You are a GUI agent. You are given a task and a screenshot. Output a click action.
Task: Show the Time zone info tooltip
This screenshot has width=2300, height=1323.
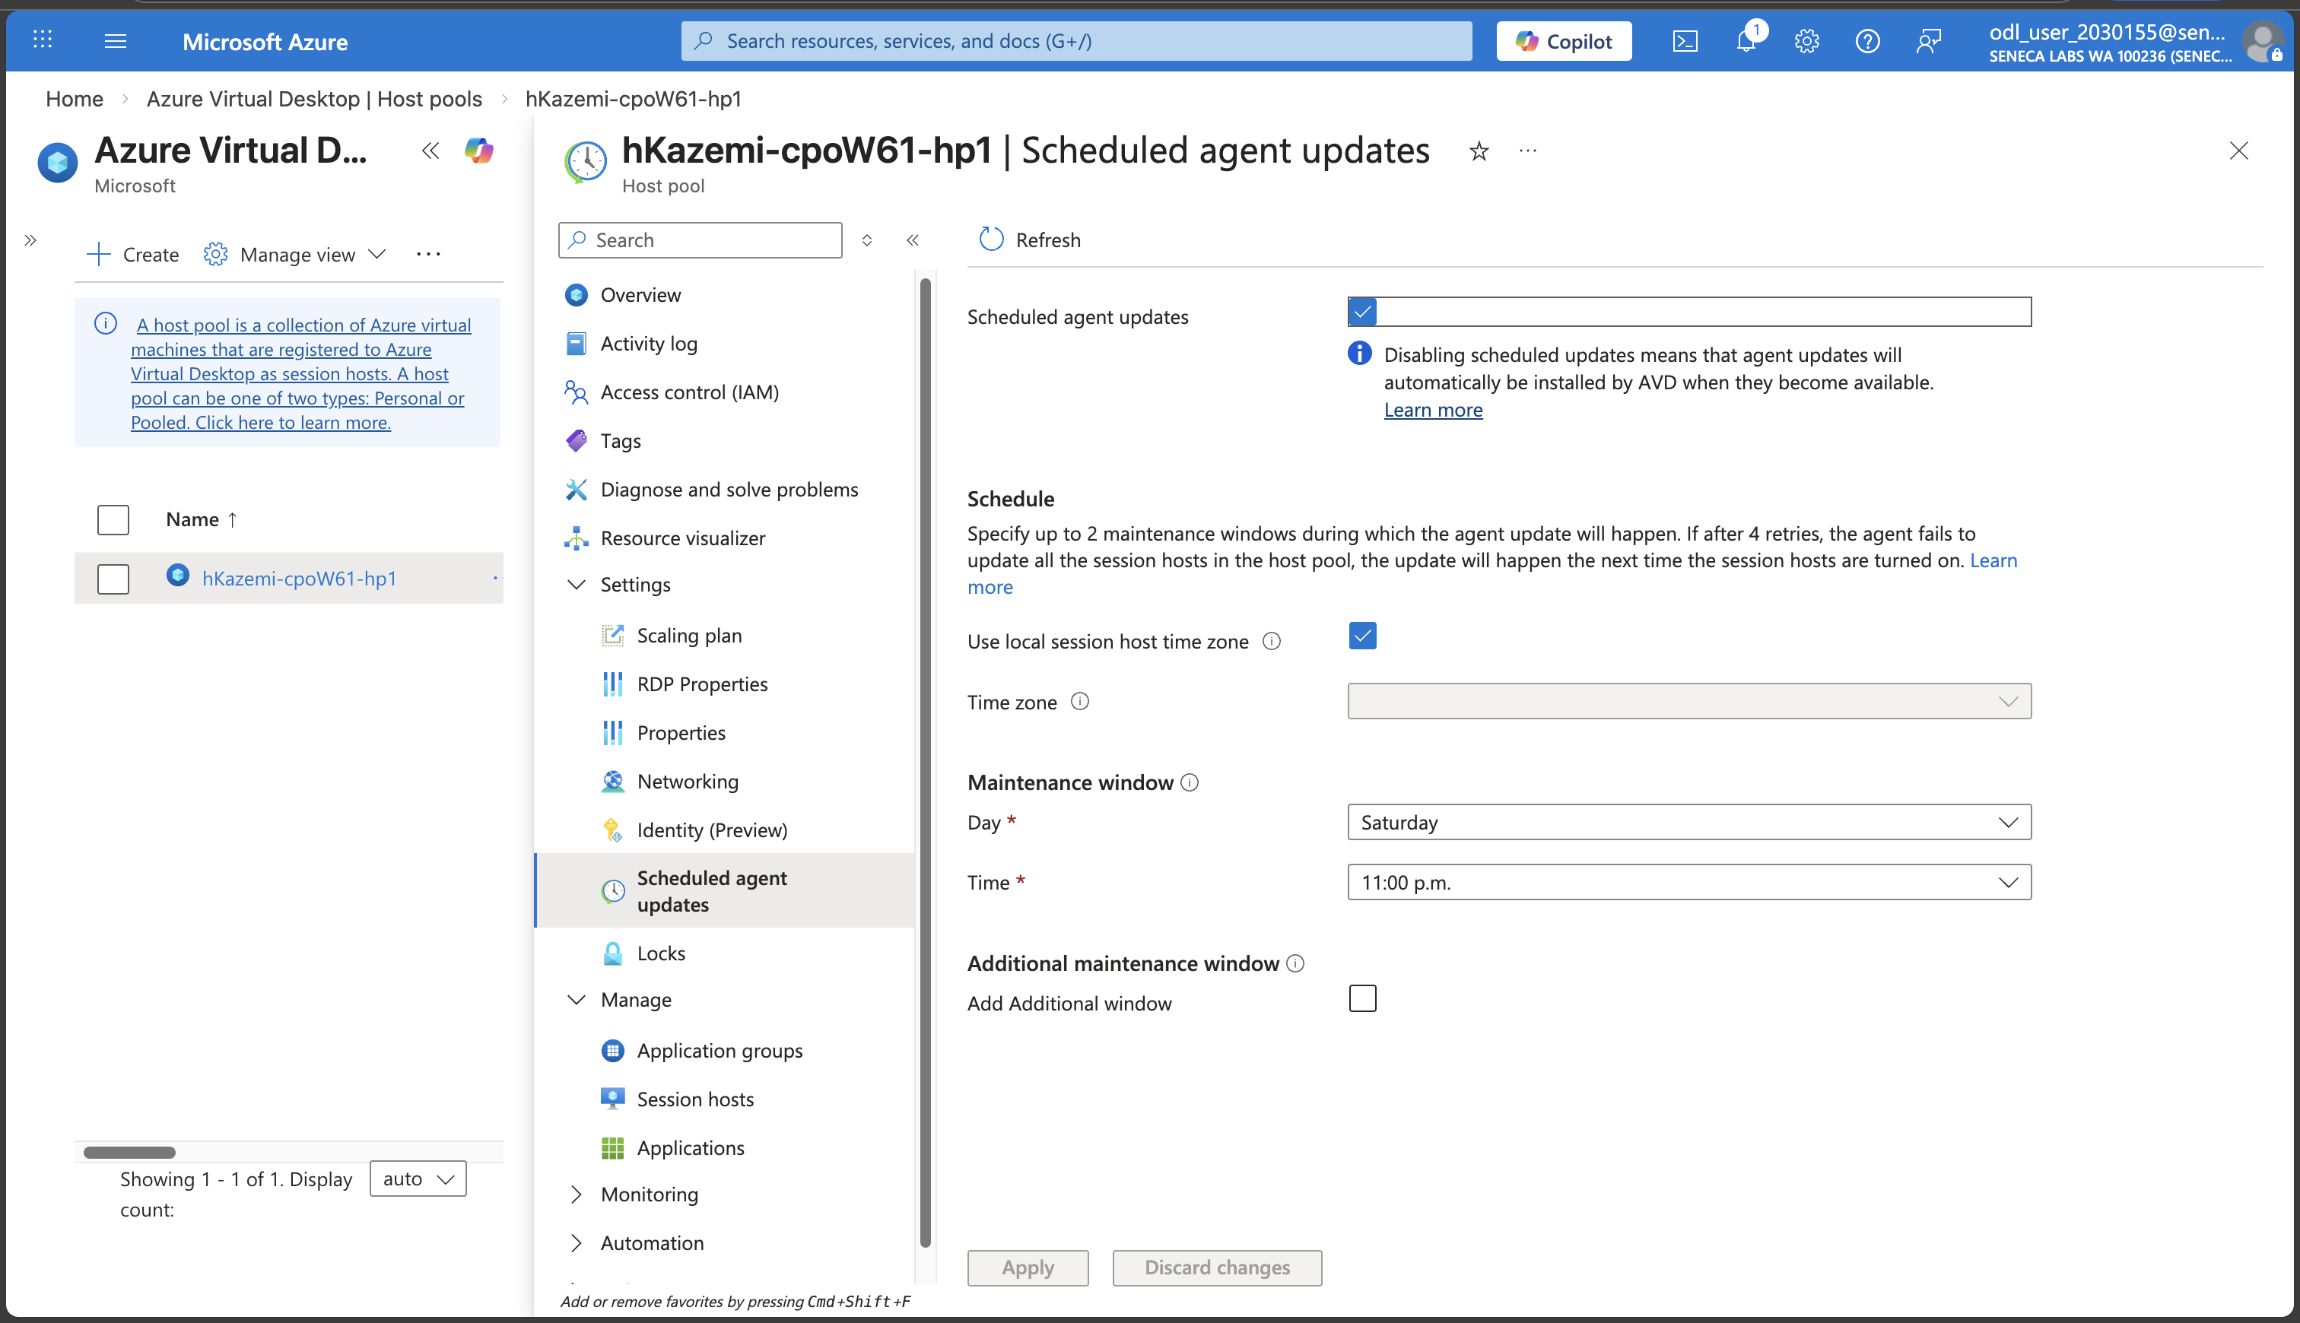1079,702
